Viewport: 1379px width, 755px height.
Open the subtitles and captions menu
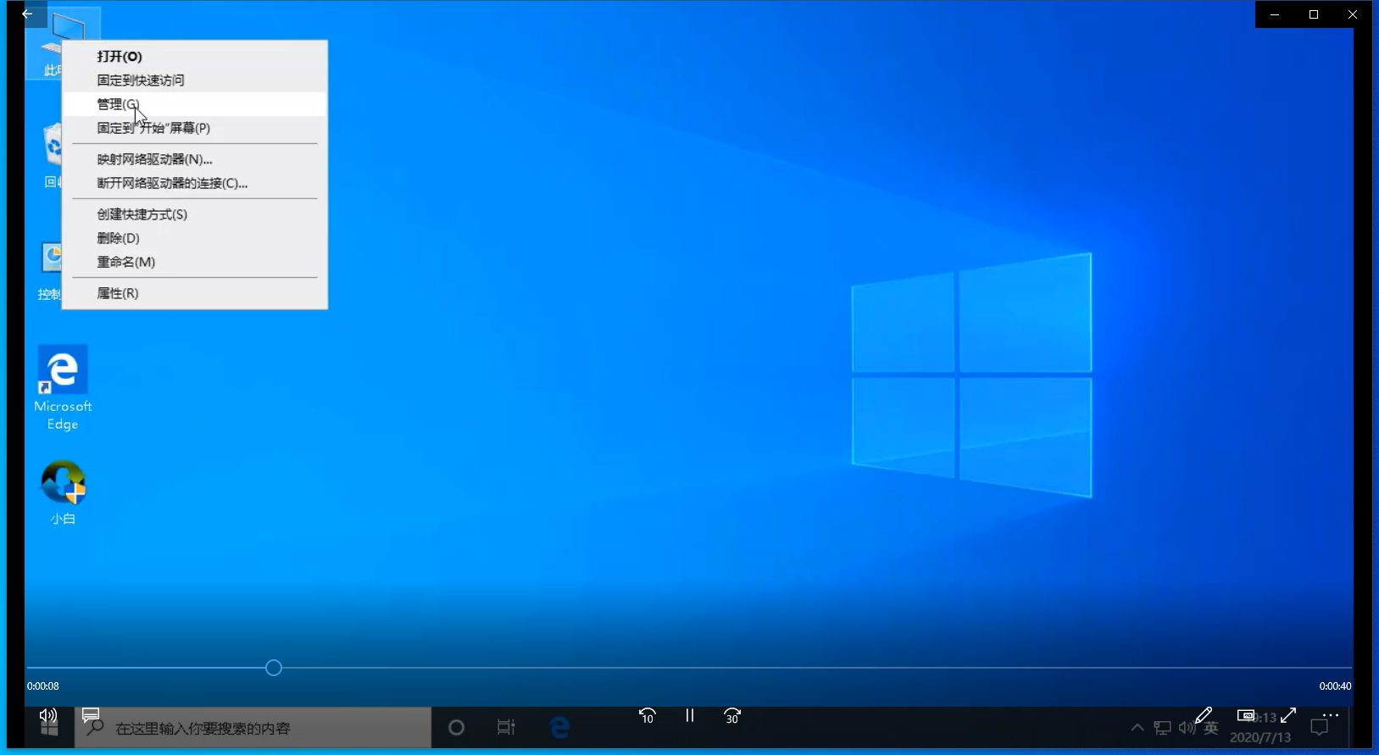[x=91, y=716]
